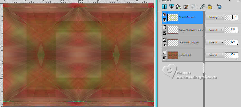Click opacity slider showing 60
The height and width of the screenshot is (107, 241).
point(231,17)
